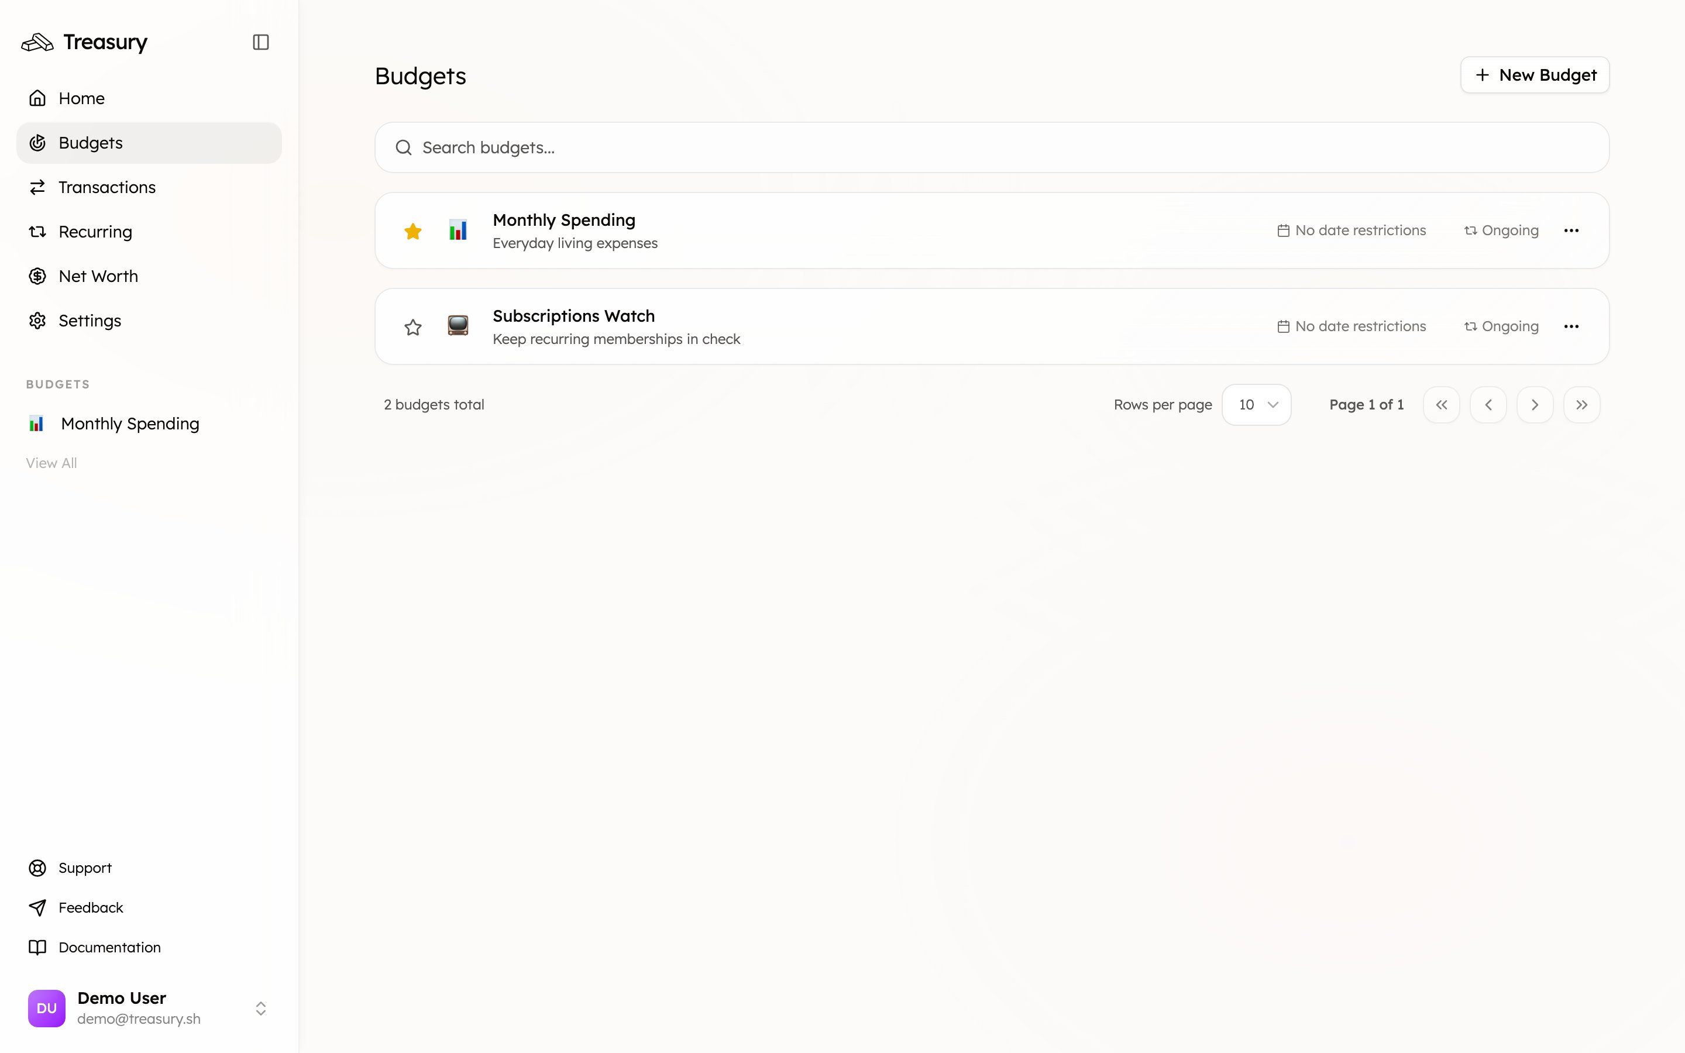Click Subscriptions Watch's No date restrictions label
1685x1053 pixels.
click(x=1360, y=326)
